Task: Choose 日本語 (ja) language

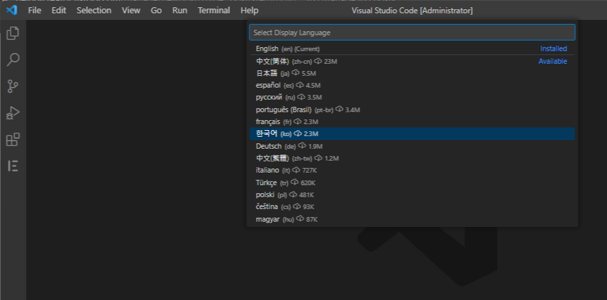Action: [x=412, y=73]
